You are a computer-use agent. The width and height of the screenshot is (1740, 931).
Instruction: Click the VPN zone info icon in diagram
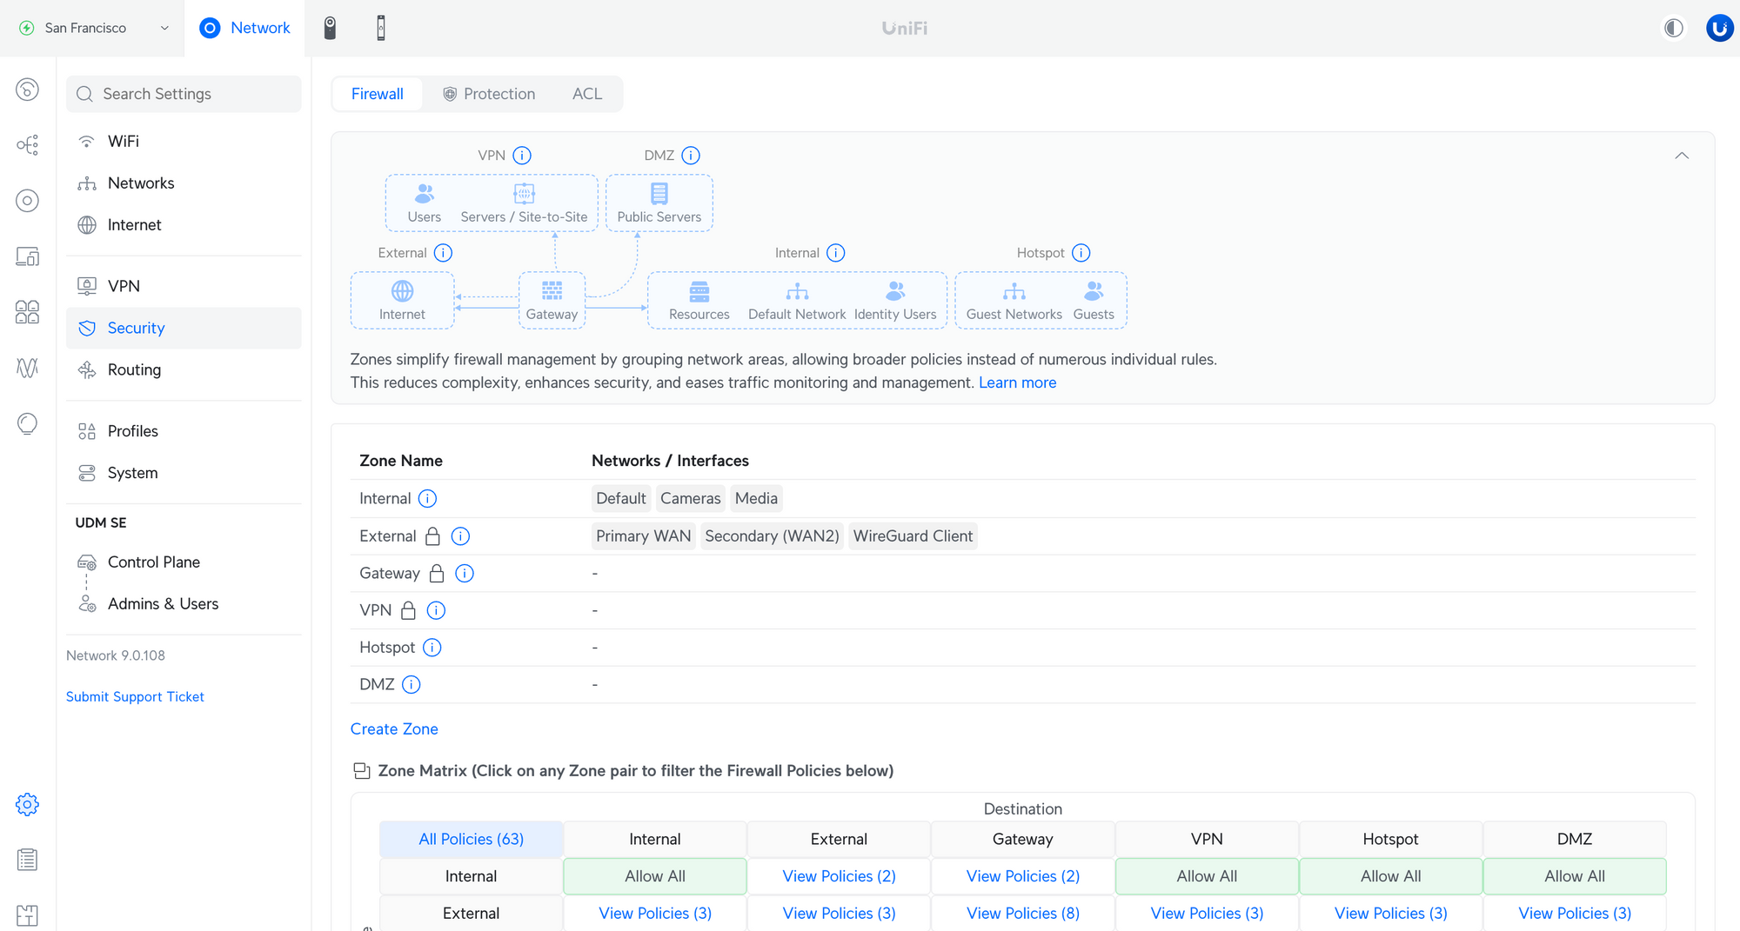(522, 156)
